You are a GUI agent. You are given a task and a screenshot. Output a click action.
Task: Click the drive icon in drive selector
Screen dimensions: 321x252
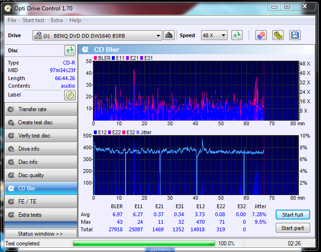(x=38, y=35)
